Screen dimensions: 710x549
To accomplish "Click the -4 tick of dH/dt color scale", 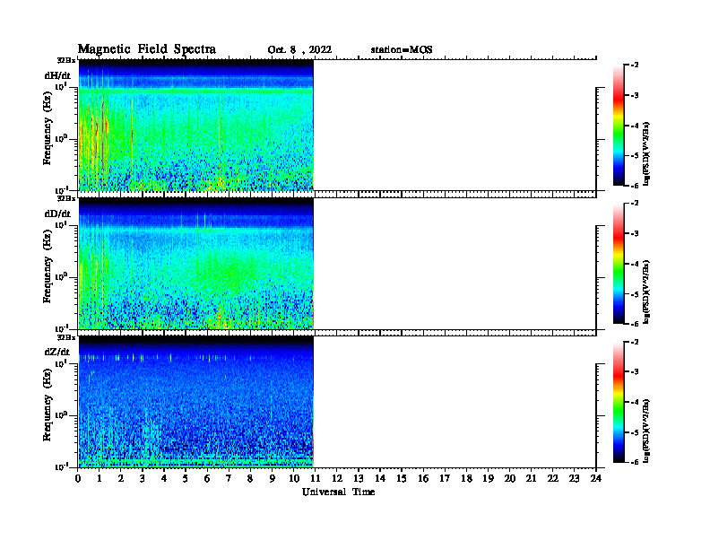I will 635,126.
